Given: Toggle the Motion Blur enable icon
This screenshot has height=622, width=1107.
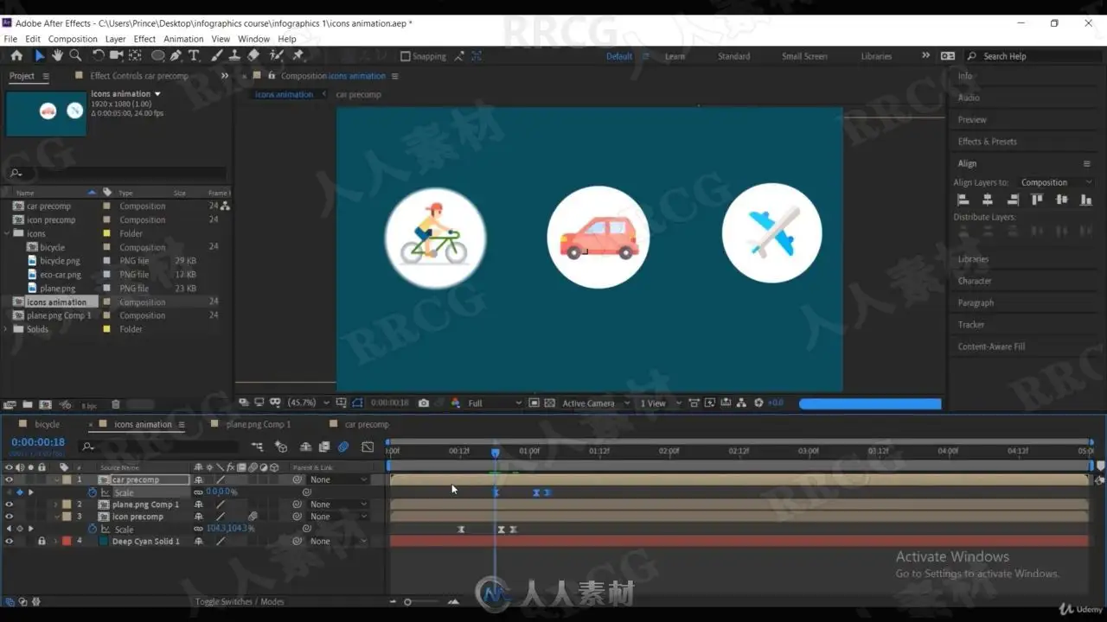Looking at the screenshot, I should (x=343, y=447).
